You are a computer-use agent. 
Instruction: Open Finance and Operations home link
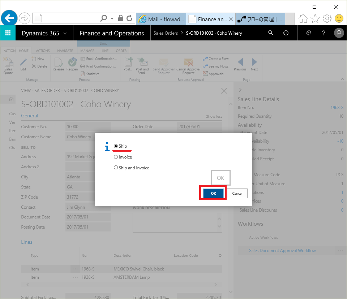pos(112,33)
